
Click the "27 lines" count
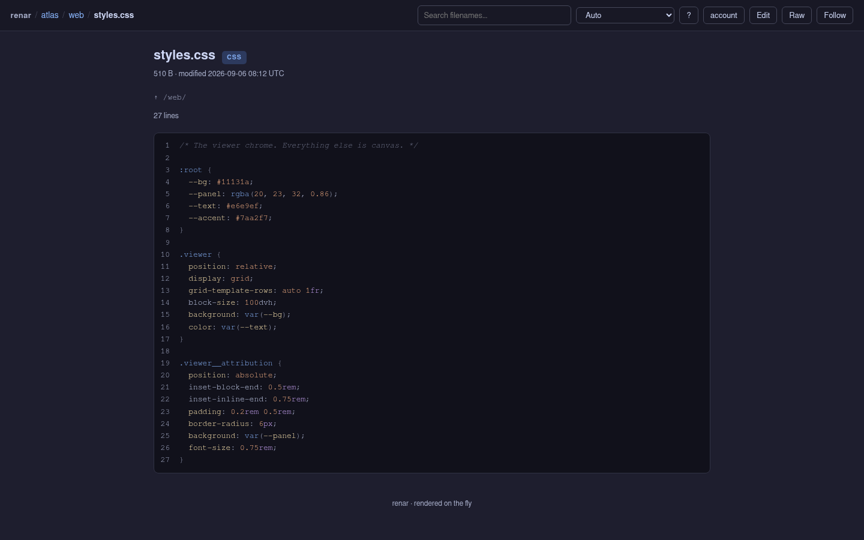click(166, 116)
